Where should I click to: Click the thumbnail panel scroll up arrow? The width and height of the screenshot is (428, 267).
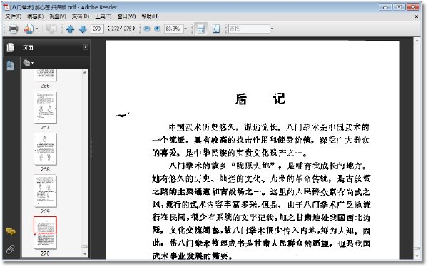(85, 72)
